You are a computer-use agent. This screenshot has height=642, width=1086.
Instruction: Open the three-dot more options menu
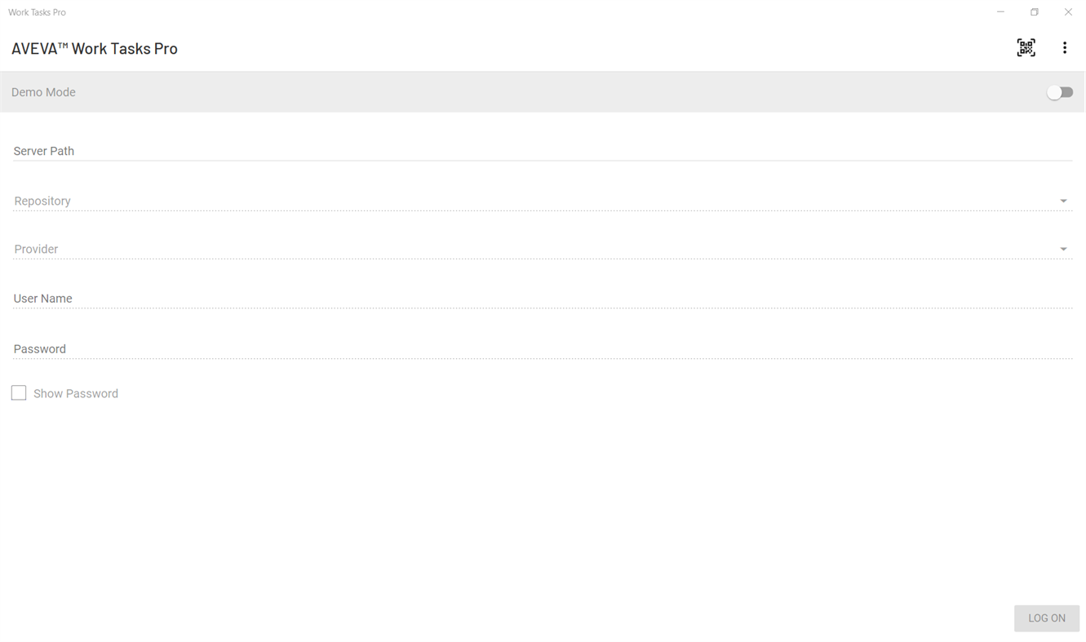point(1064,48)
